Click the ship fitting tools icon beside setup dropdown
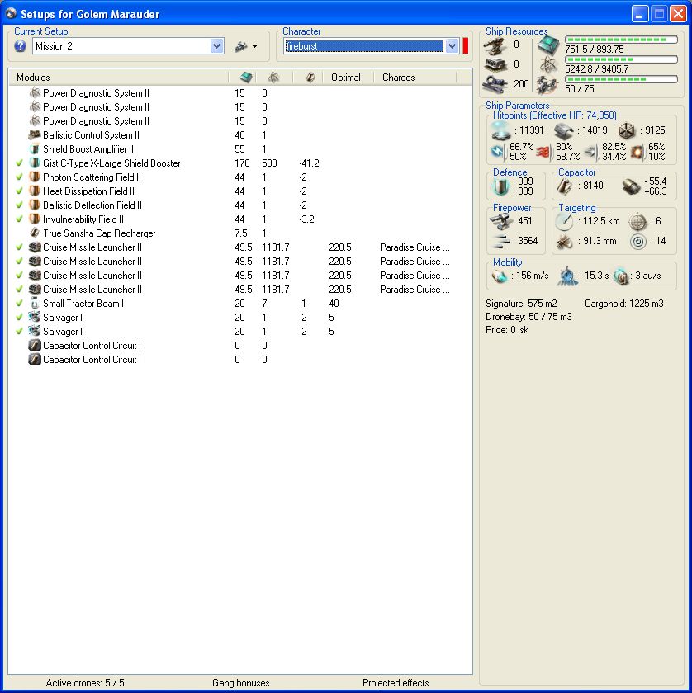The image size is (692, 693). coord(241,46)
